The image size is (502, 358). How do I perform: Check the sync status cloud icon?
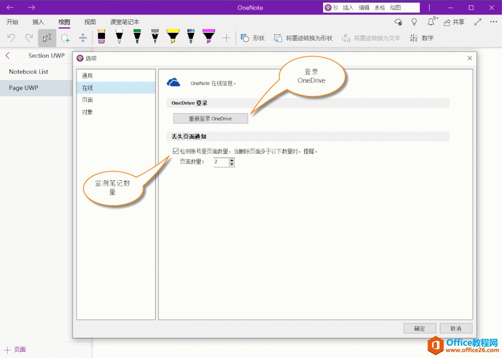pyautogui.click(x=397, y=21)
